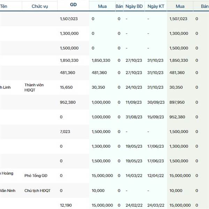209x209 pixels.
Task: Click the 897,950 executed buy value
Action: click(x=177, y=102)
